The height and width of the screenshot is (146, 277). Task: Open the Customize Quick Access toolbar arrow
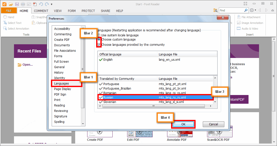coord(51,4)
